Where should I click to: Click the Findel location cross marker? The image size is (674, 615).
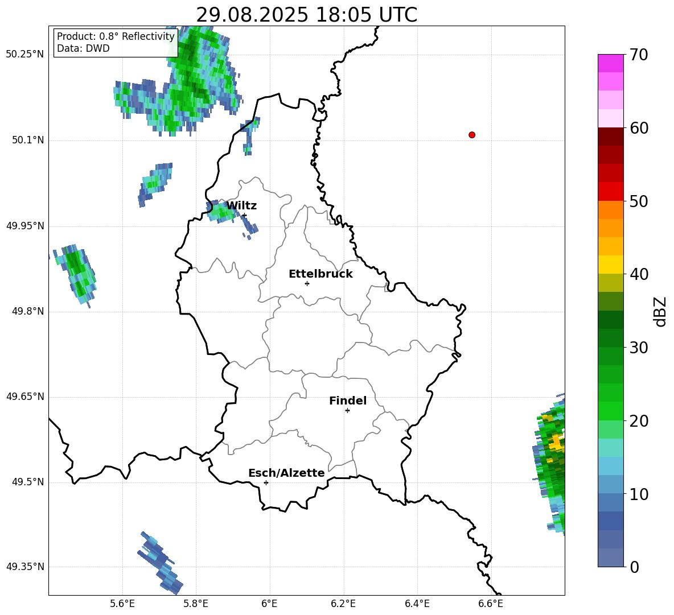(x=347, y=411)
